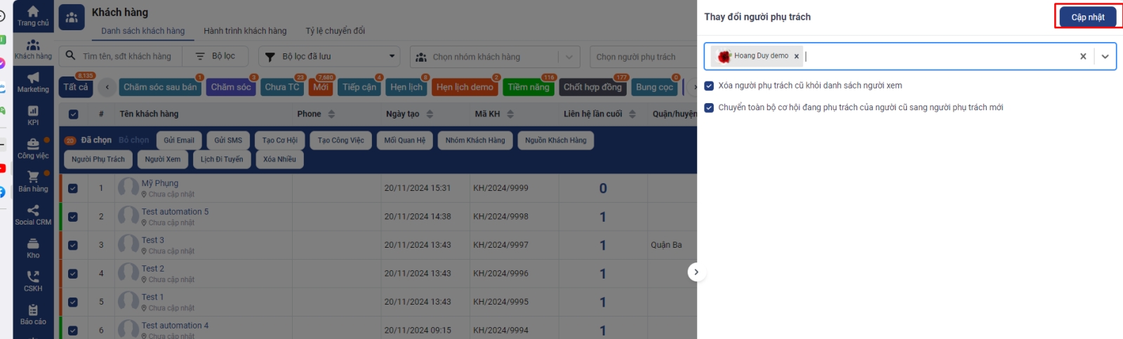Remove the Hoang Duy demo tag

[x=797, y=56]
